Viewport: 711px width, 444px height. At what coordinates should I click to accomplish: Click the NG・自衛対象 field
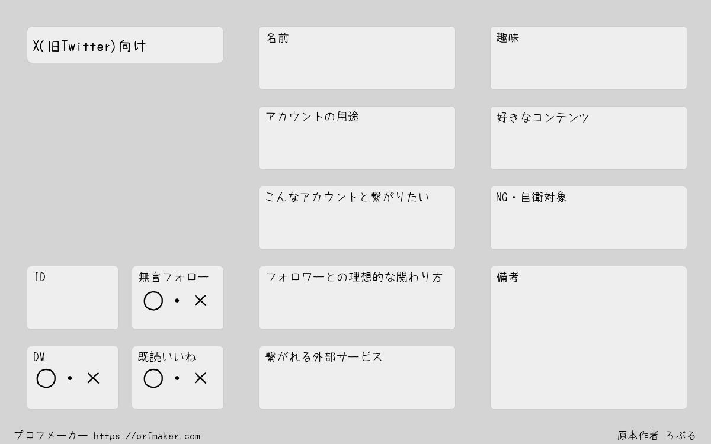click(x=588, y=218)
